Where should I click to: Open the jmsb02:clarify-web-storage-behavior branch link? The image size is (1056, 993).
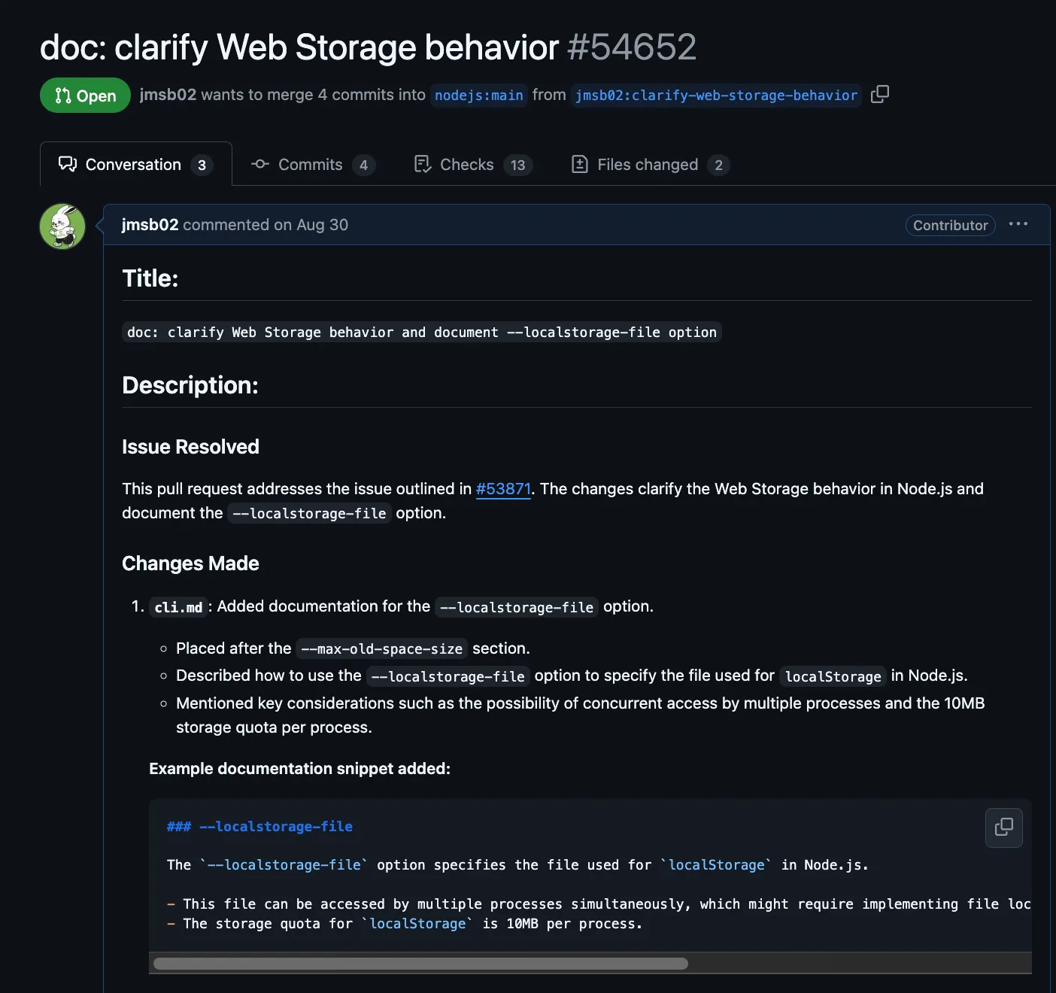716,96
